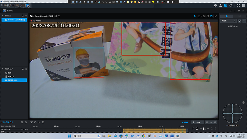
Task: Select the TC500-001 camera in the sidebar
Action: [14, 80]
